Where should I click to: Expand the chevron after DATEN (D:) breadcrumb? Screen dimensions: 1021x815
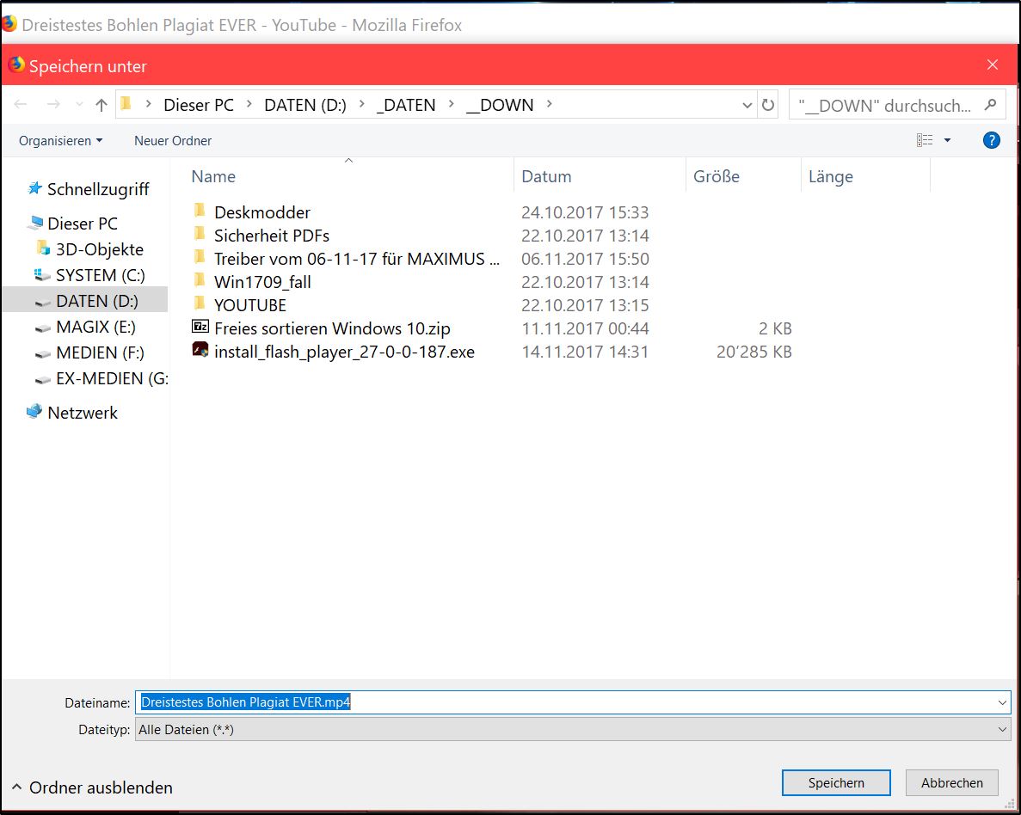362,104
